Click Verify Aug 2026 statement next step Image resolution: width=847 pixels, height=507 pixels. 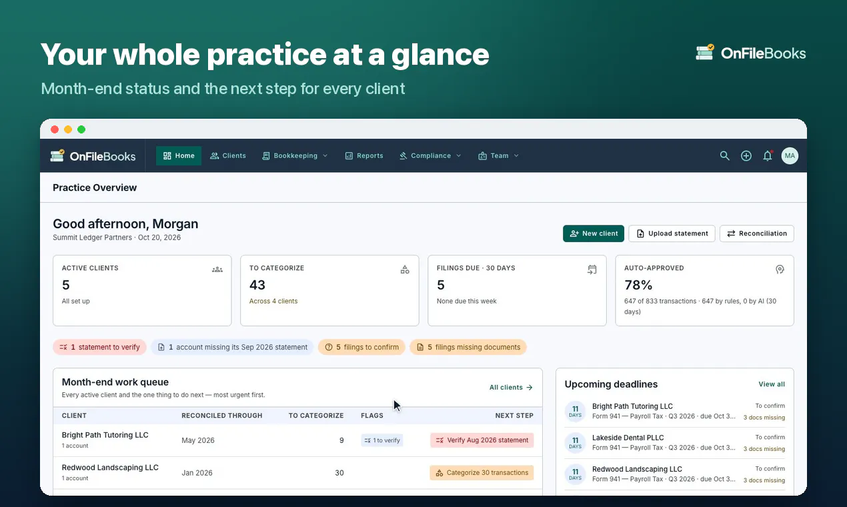coord(482,440)
